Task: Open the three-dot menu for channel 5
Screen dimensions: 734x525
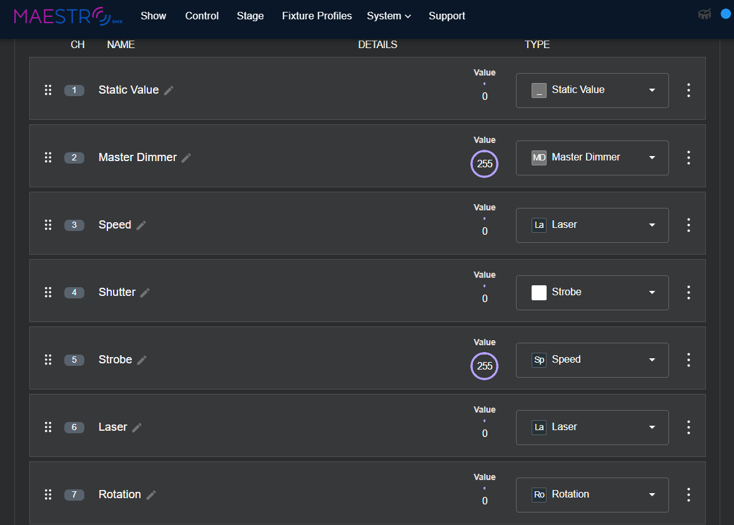Action: click(x=688, y=360)
